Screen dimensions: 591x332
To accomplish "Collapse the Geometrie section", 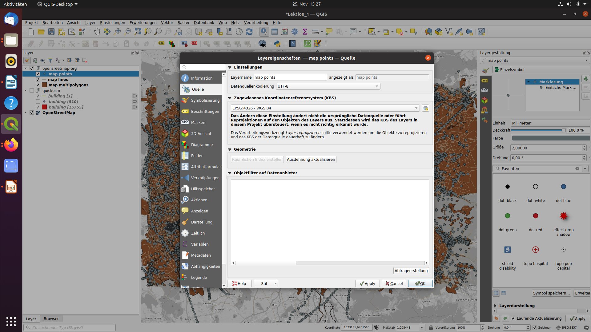I will click(230, 149).
